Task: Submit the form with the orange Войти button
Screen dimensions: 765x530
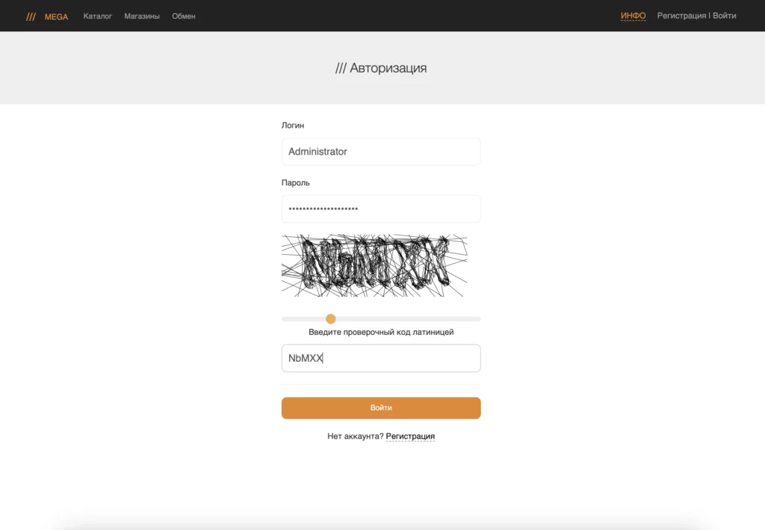Action: click(x=381, y=408)
